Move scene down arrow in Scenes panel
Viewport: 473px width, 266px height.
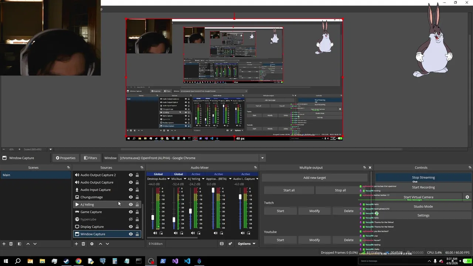click(35, 244)
